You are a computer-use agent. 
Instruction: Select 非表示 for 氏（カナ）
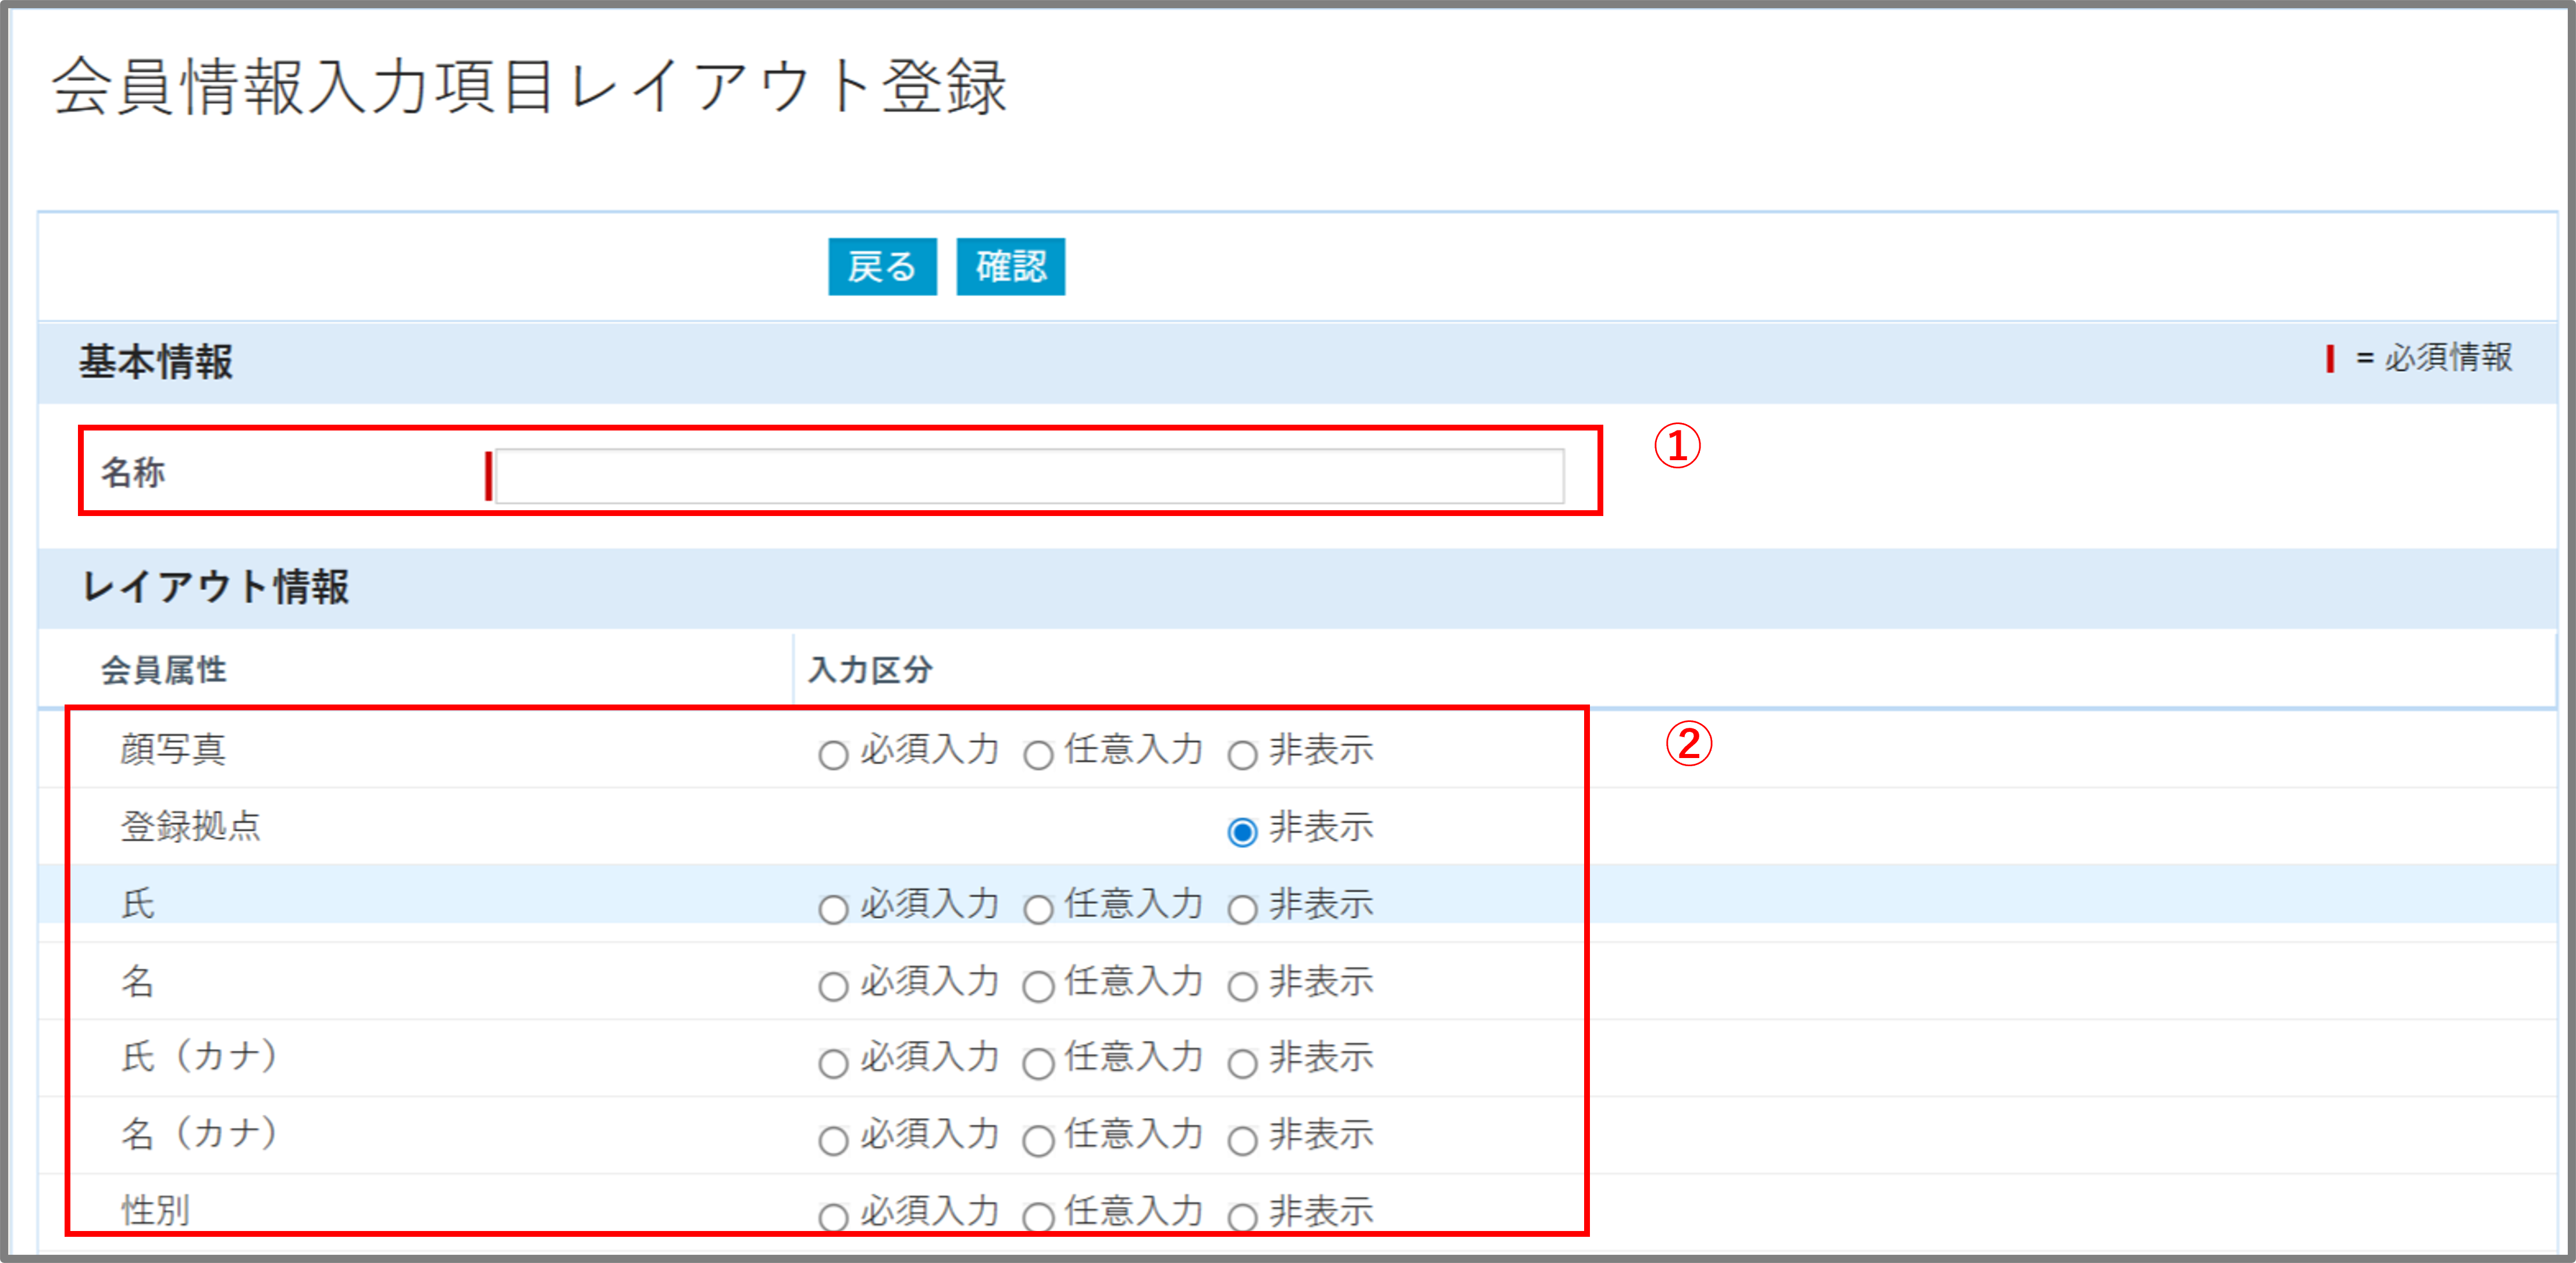pyautogui.click(x=1242, y=1063)
